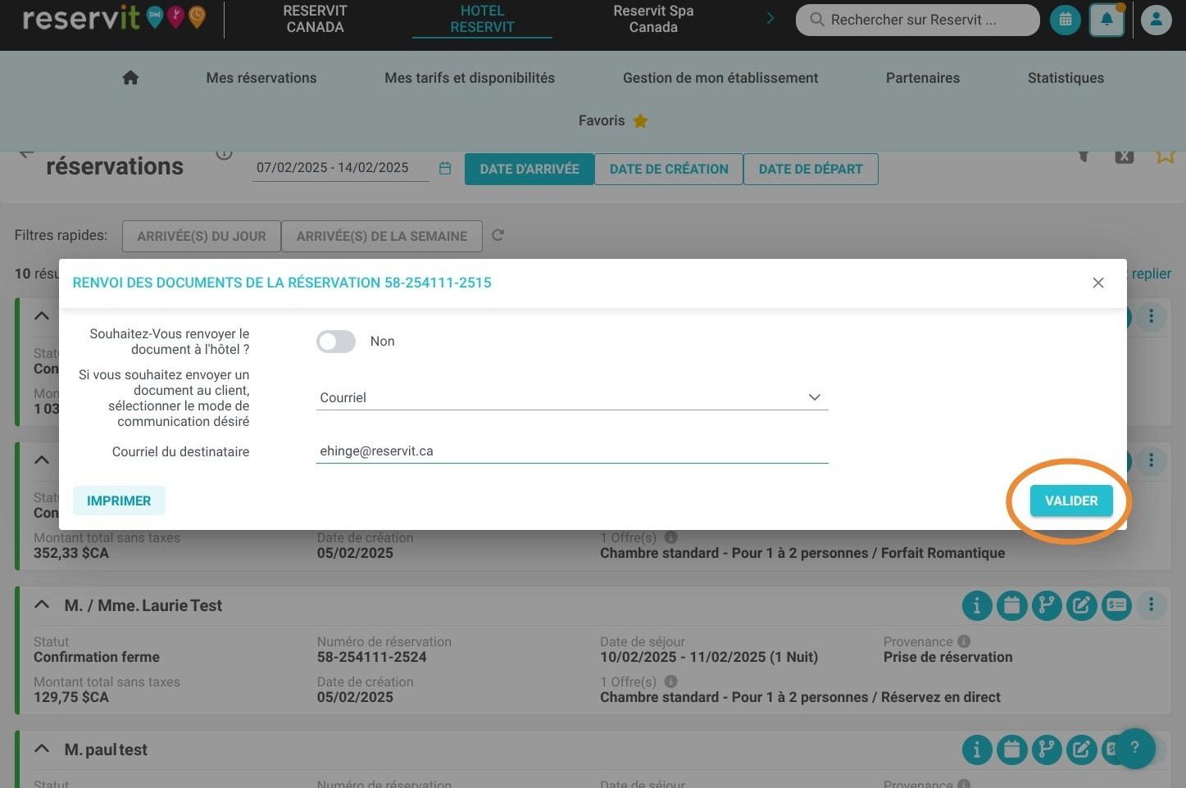Screen dimensions: 1186x788
Task: Close the document resend dialog
Action: tap(1098, 283)
